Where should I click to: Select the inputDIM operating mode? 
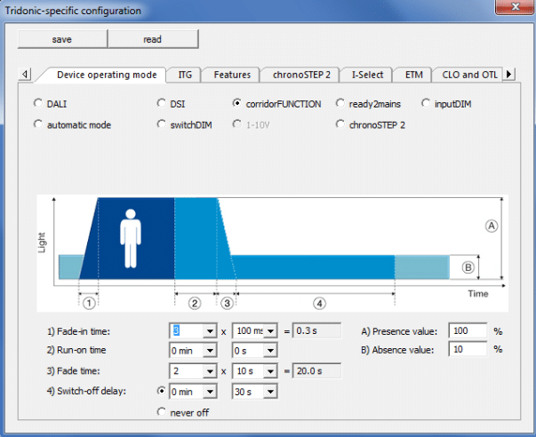click(426, 103)
